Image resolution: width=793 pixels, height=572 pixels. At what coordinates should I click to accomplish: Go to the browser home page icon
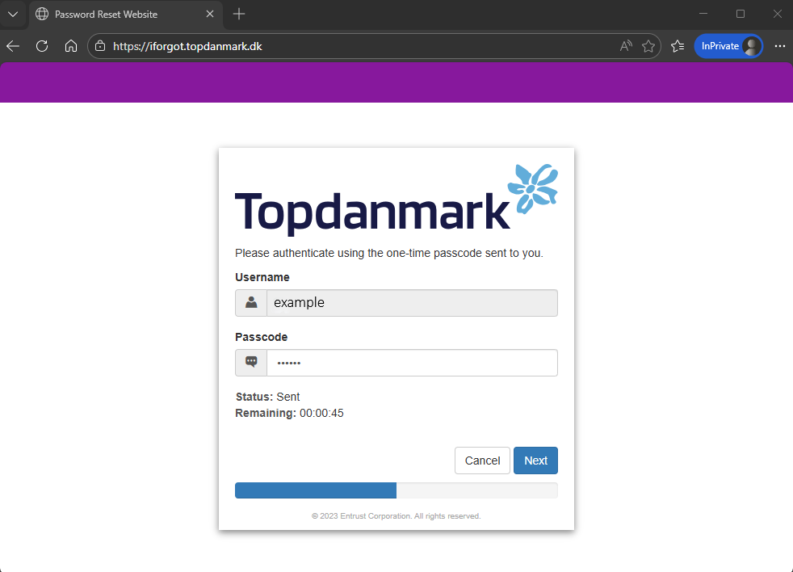71,46
